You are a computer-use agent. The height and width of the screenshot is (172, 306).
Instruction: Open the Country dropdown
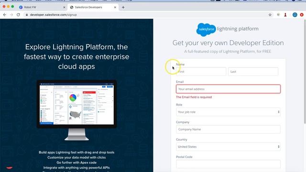click(228, 147)
